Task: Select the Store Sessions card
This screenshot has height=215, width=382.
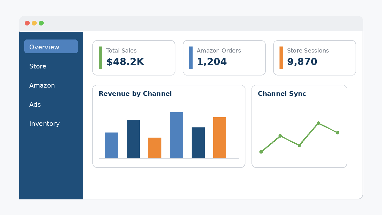Action: (x=315, y=58)
